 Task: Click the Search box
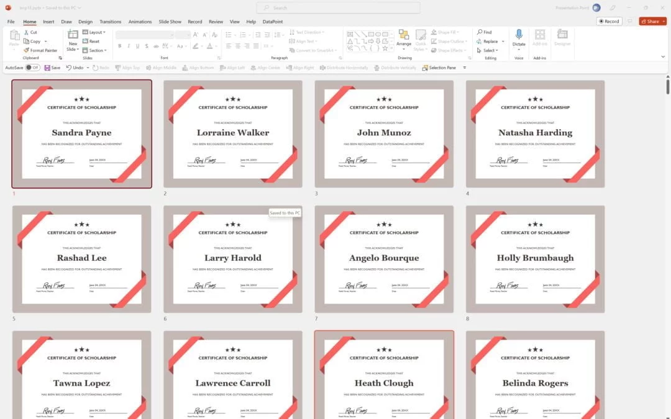(x=338, y=7)
